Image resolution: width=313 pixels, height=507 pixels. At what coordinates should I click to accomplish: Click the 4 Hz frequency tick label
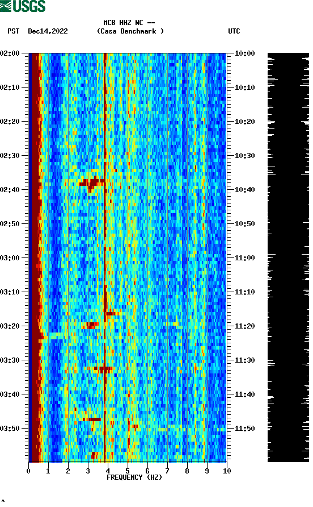click(x=108, y=471)
